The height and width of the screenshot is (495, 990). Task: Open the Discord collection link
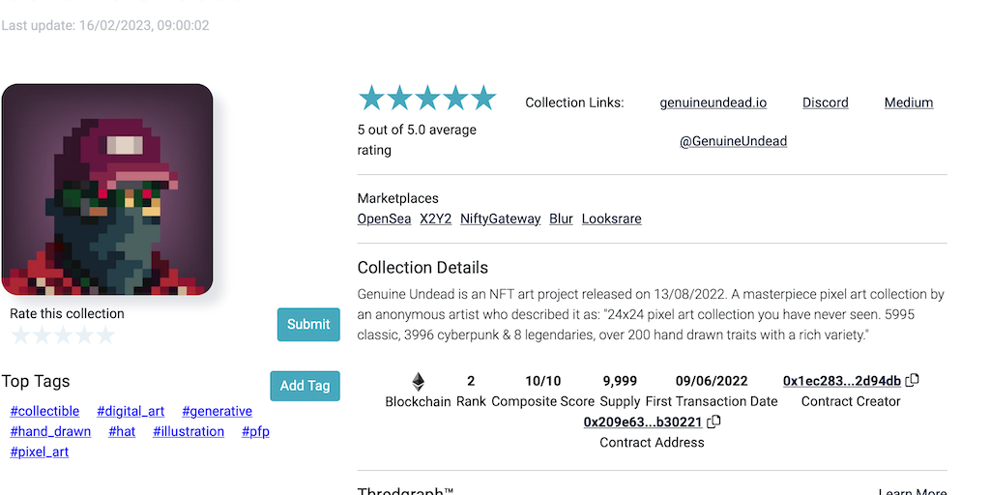tap(825, 102)
